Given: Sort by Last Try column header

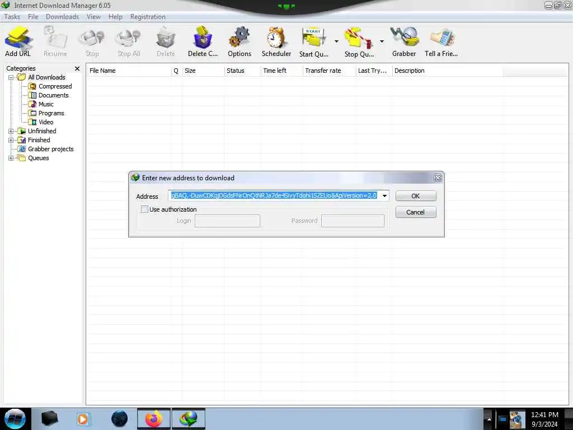Looking at the screenshot, I should click(x=373, y=71).
